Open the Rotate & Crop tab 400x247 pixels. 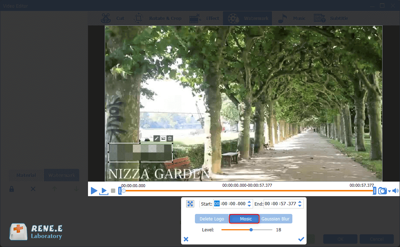[x=157, y=19]
